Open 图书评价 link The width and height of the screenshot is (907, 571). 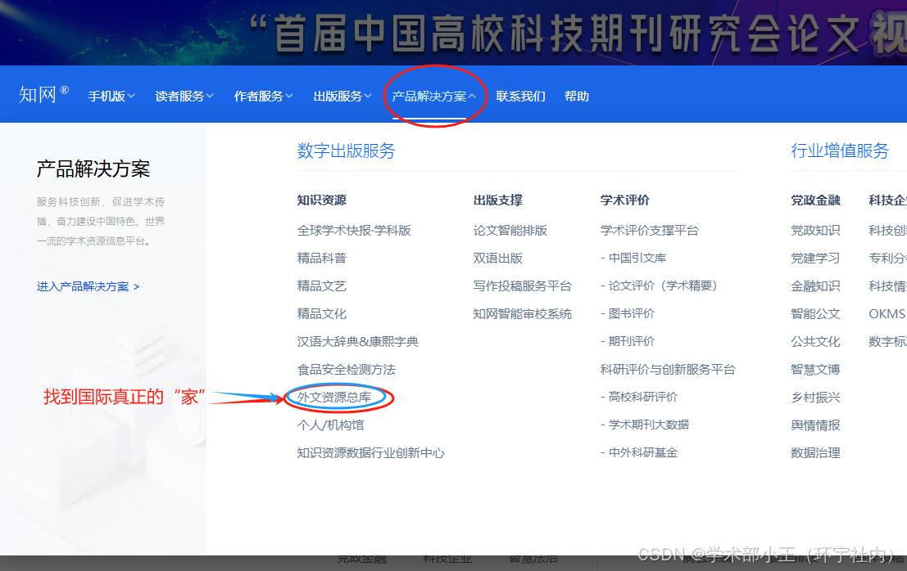628,313
